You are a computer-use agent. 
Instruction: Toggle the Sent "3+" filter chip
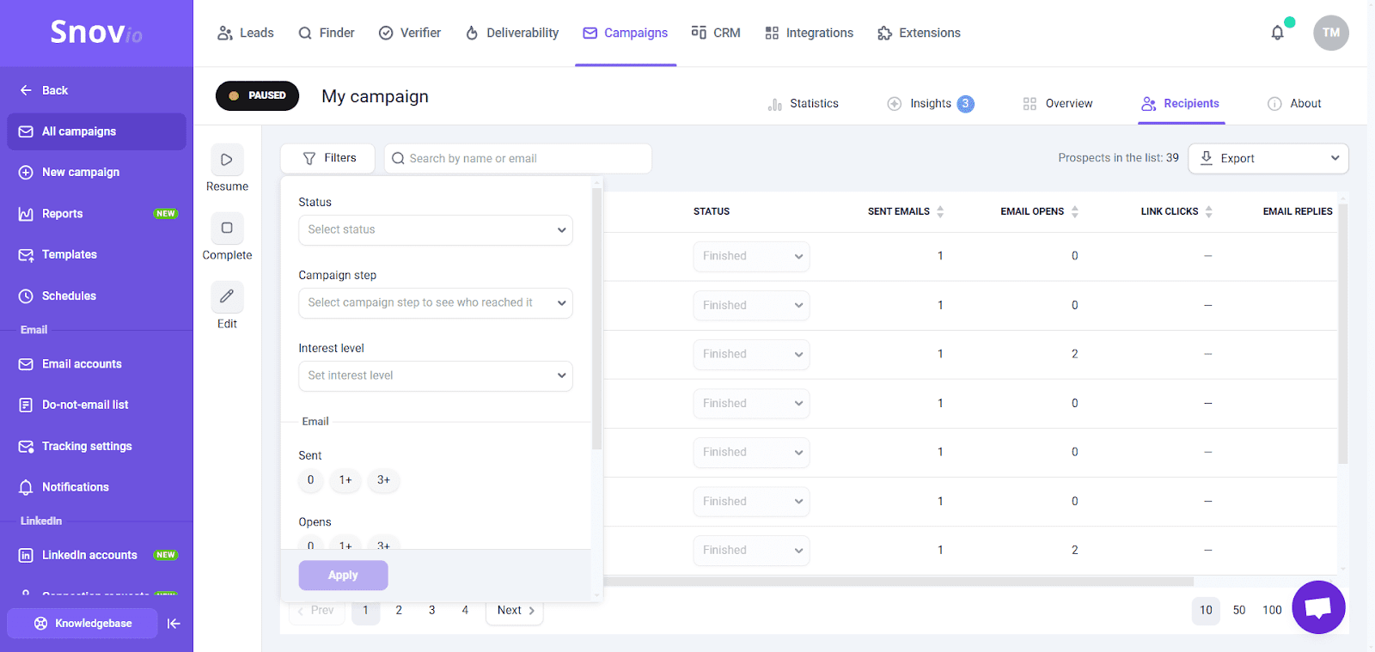pos(383,480)
